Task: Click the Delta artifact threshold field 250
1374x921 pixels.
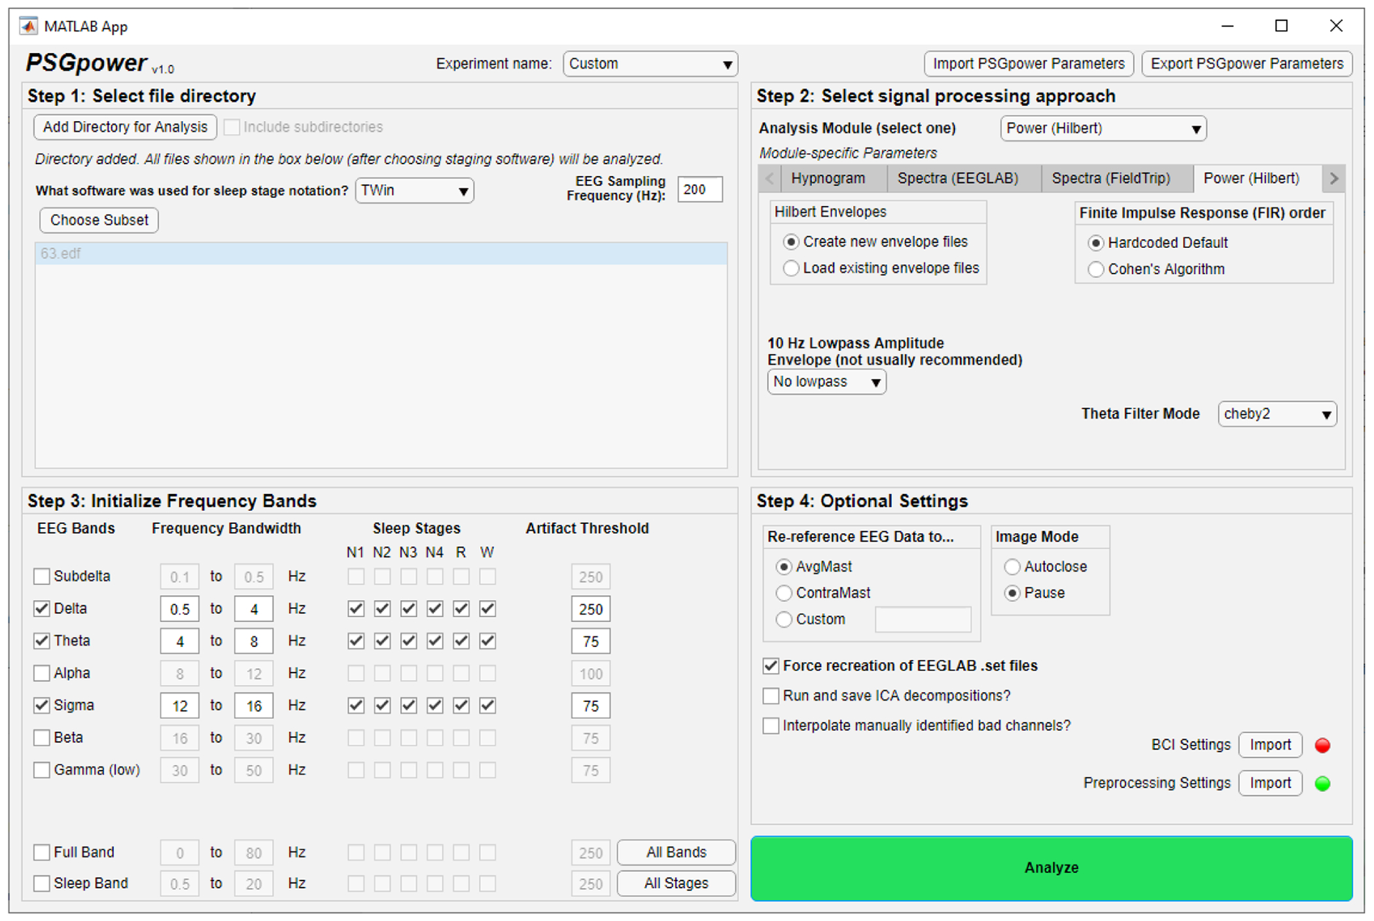Action: point(590,609)
